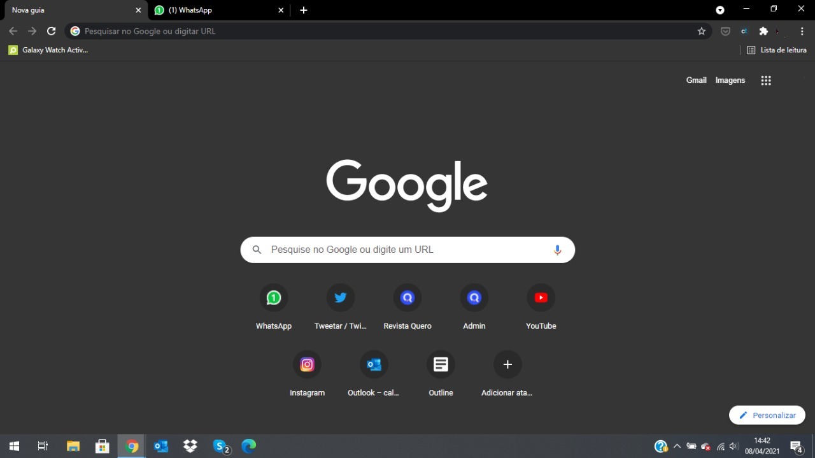Open a new tab with the plus button
This screenshot has width=815, height=458.
tap(304, 10)
